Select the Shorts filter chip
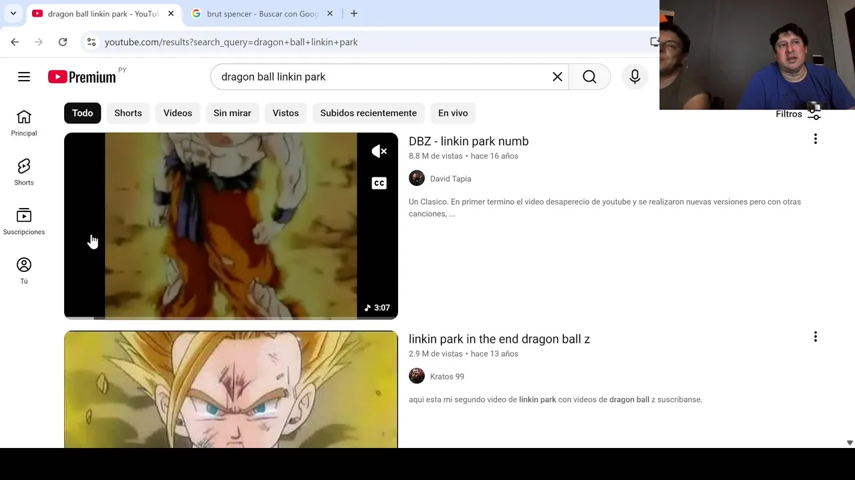 tap(128, 113)
